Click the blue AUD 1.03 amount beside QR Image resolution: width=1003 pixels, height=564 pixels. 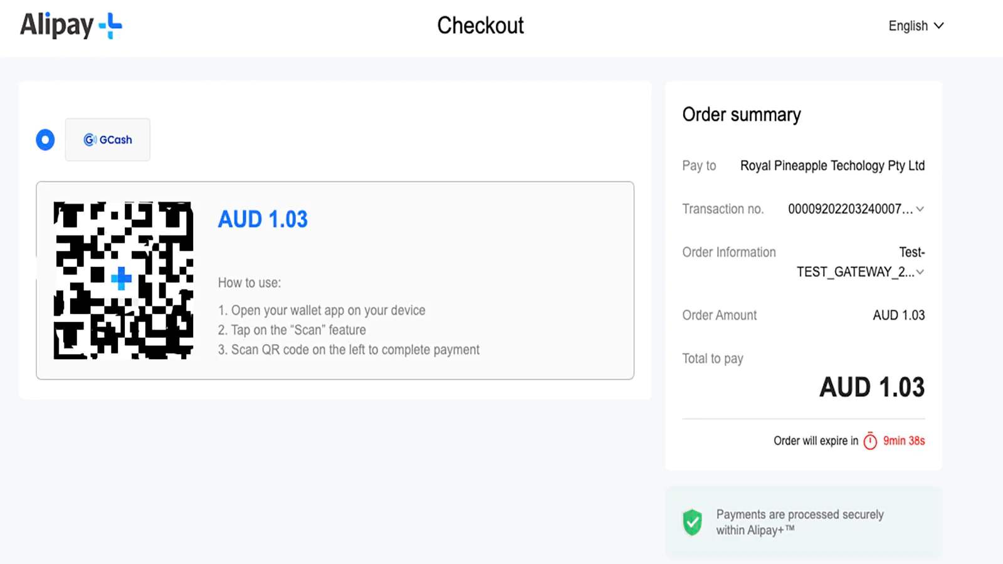tap(263, 219)
